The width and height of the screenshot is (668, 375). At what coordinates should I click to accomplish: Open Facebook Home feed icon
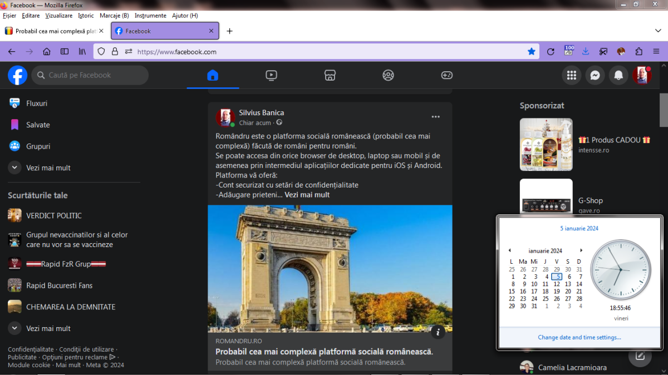click(x=212, y=75)
